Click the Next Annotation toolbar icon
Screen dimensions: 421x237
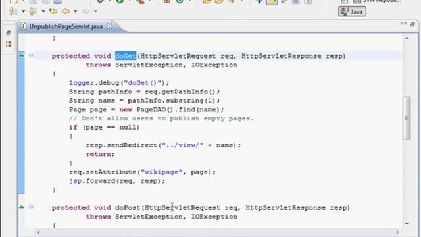(12, 11)
